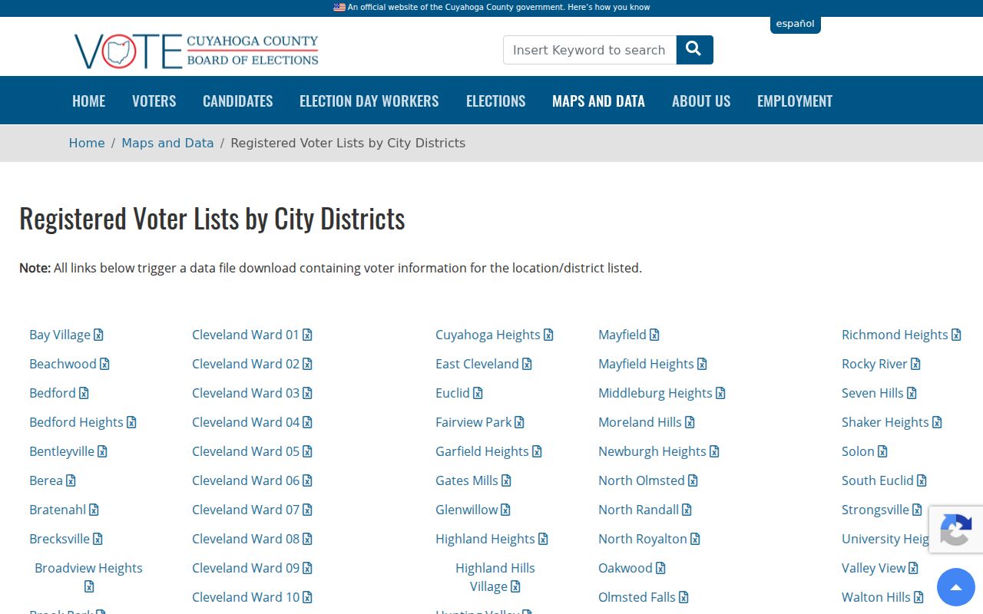Click the Excel icon beside Cleveland Ward 01
Screen dimensions: 983x614
pyautogui.click(x=307, y=335)
